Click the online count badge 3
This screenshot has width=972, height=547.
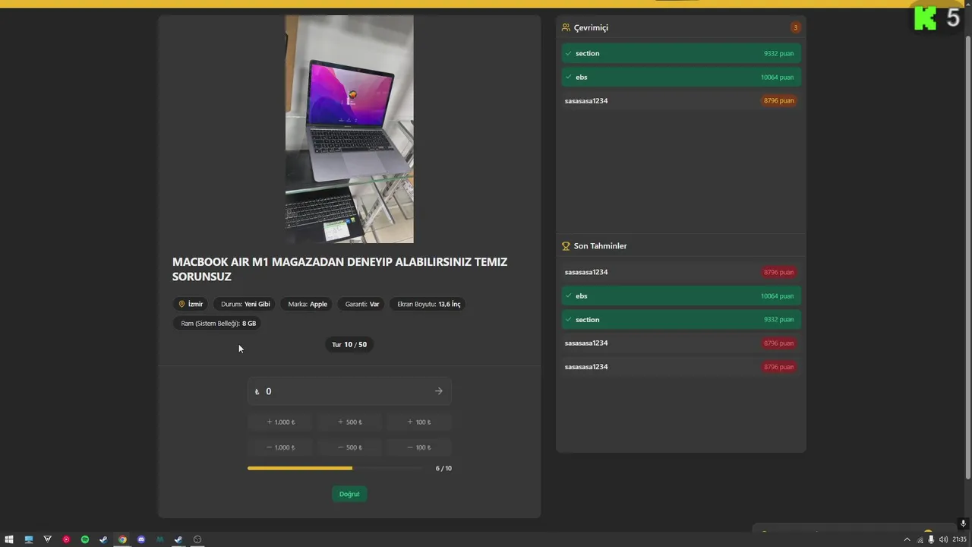[x=796, y=27]
